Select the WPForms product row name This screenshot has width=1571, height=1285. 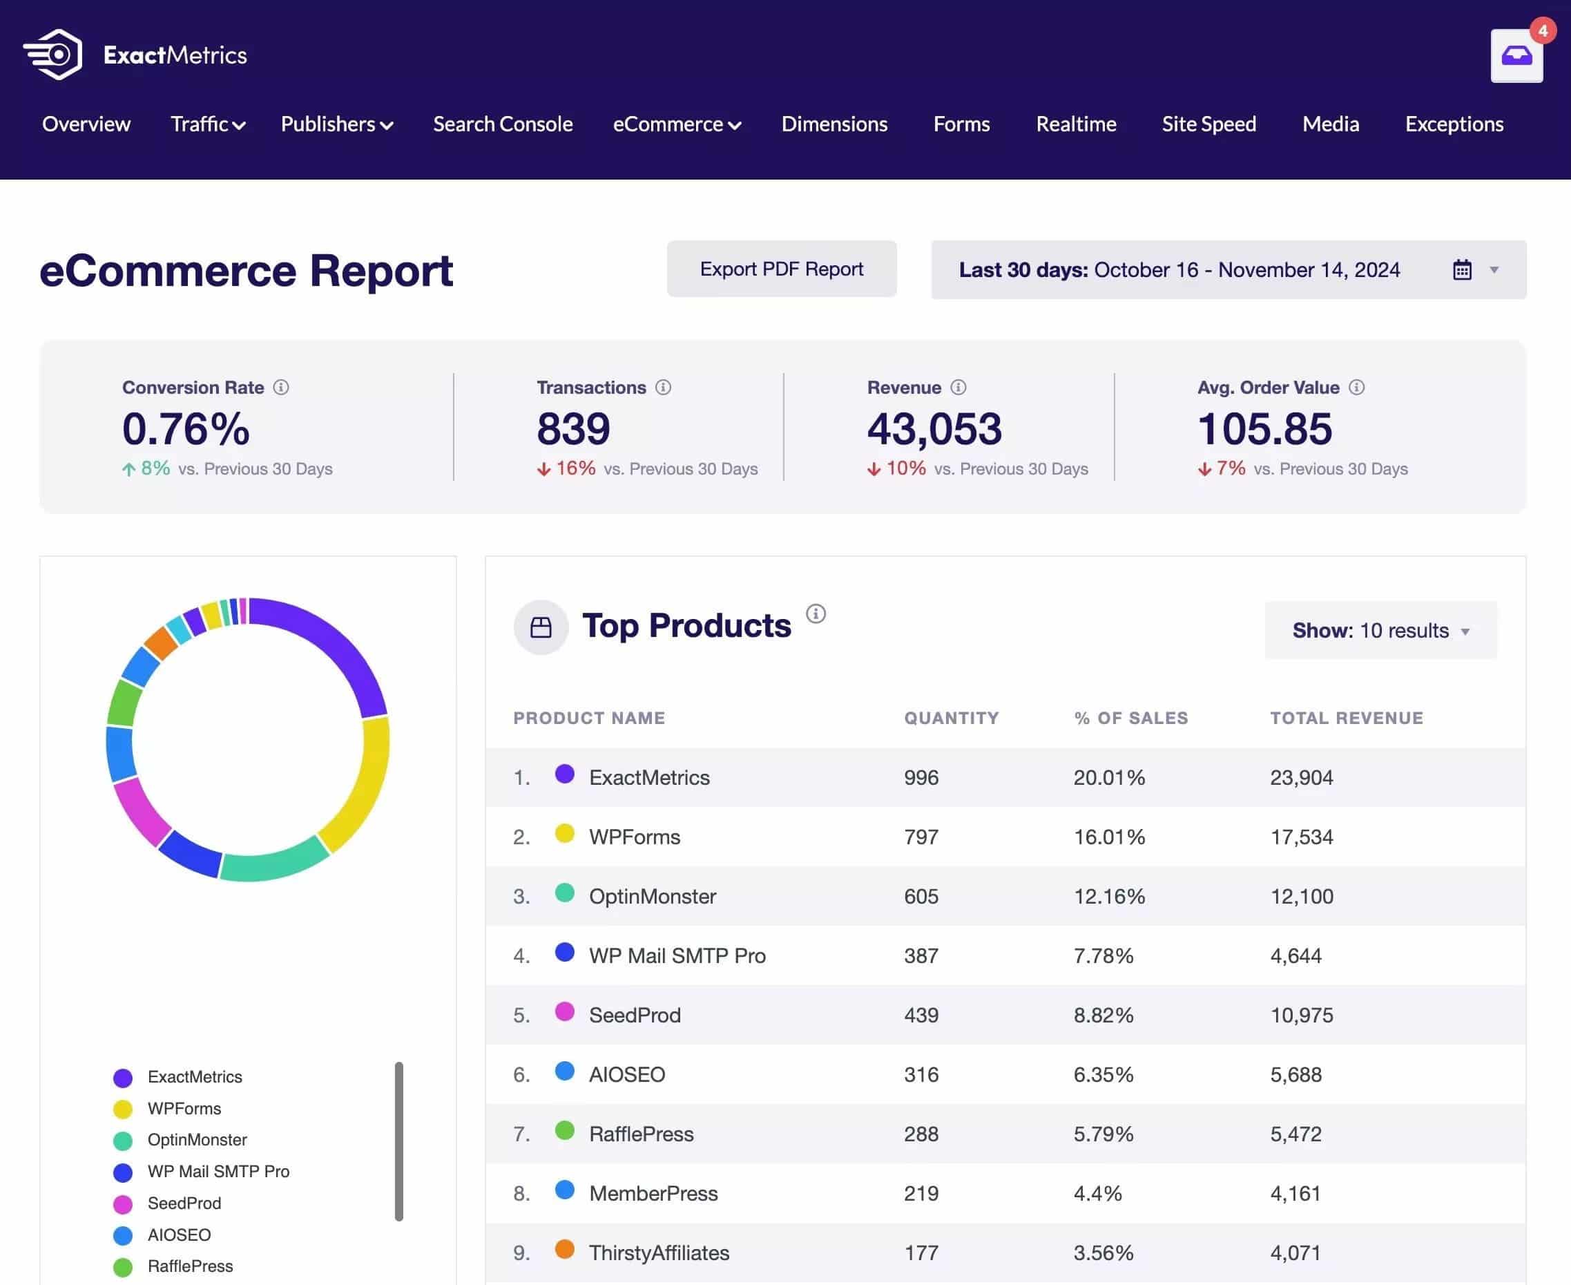[634, 837]
